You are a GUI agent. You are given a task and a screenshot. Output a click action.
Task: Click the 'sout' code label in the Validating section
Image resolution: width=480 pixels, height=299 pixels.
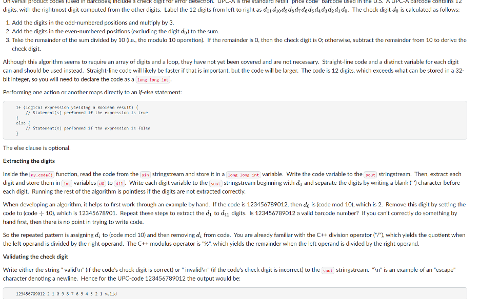coord(328,270)
